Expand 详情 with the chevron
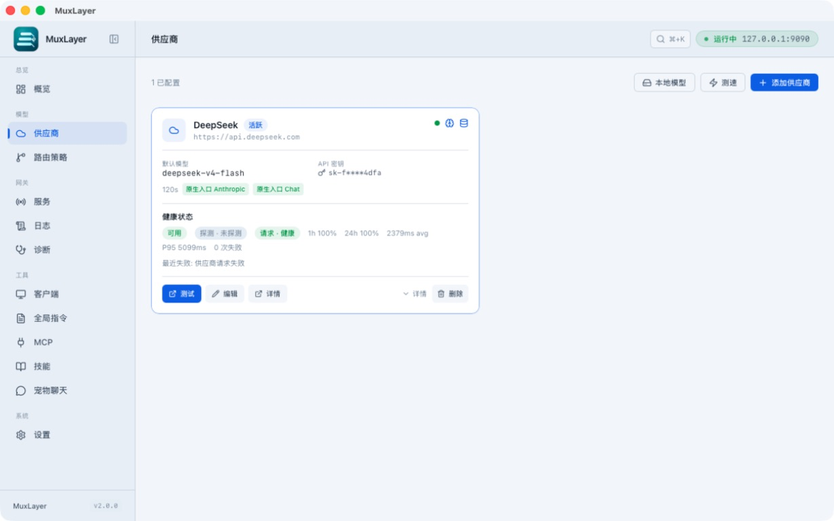Viewport: 834px width, 521px height. [415, 294]
